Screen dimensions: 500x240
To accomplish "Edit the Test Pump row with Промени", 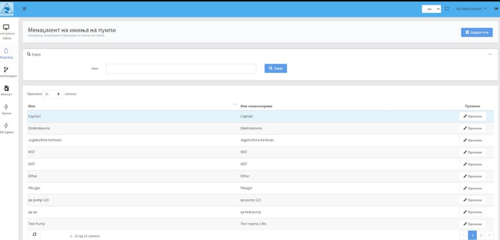I will tap(473, 224).
